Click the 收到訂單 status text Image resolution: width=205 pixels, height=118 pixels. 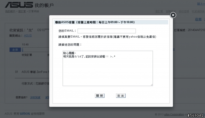(x=27, y=55)
